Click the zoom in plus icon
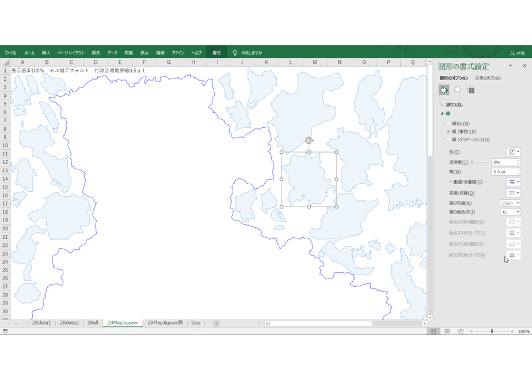The height and width of the screenshot is (380, 532). [x=512, y=331]
